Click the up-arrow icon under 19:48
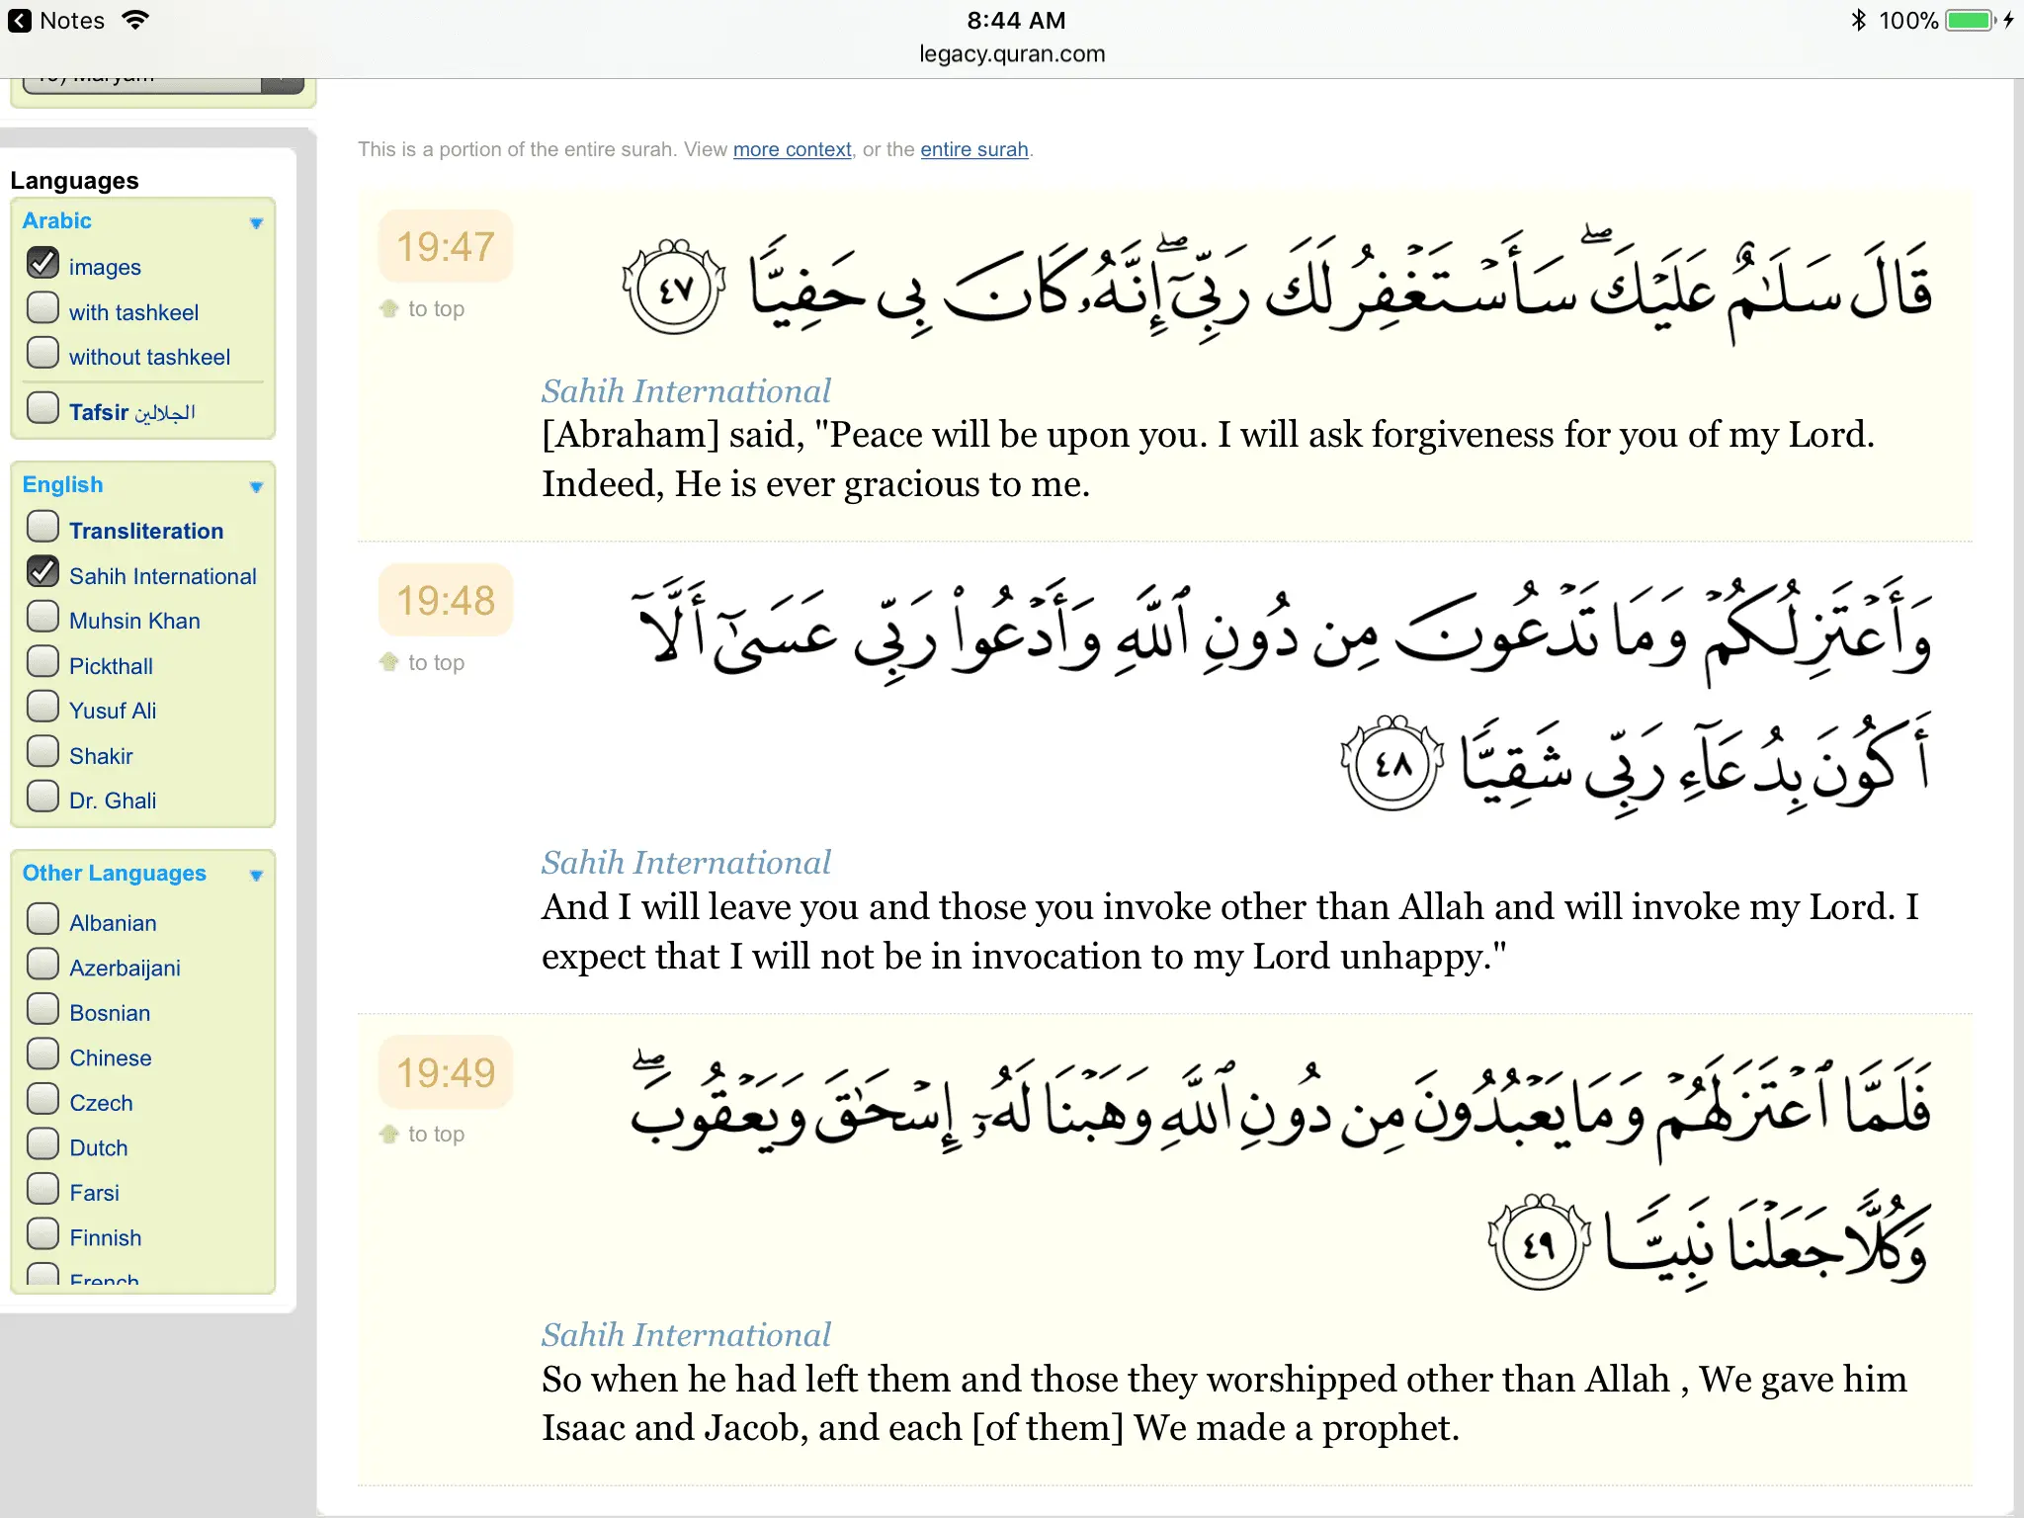Image resolution: width=2024 pixels, height=1518 pixels. [389, 662]
